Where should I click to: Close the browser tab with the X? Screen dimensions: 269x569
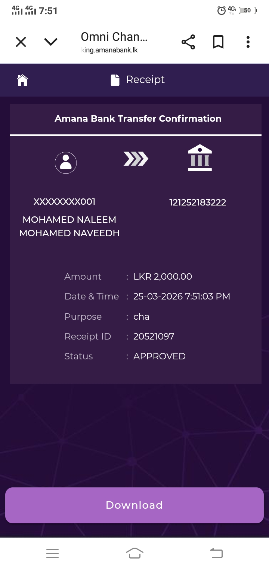21,42
